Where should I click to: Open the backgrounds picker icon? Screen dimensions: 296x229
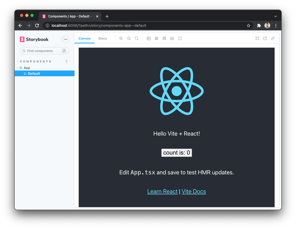tap(149, 39)
